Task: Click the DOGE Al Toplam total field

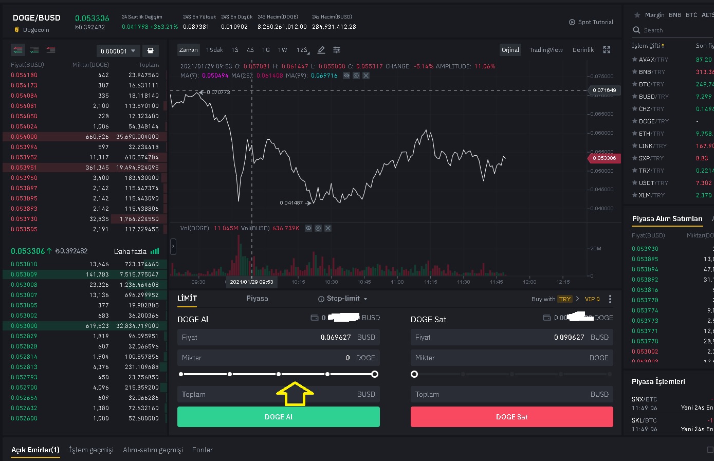Action: coord(279,394)
